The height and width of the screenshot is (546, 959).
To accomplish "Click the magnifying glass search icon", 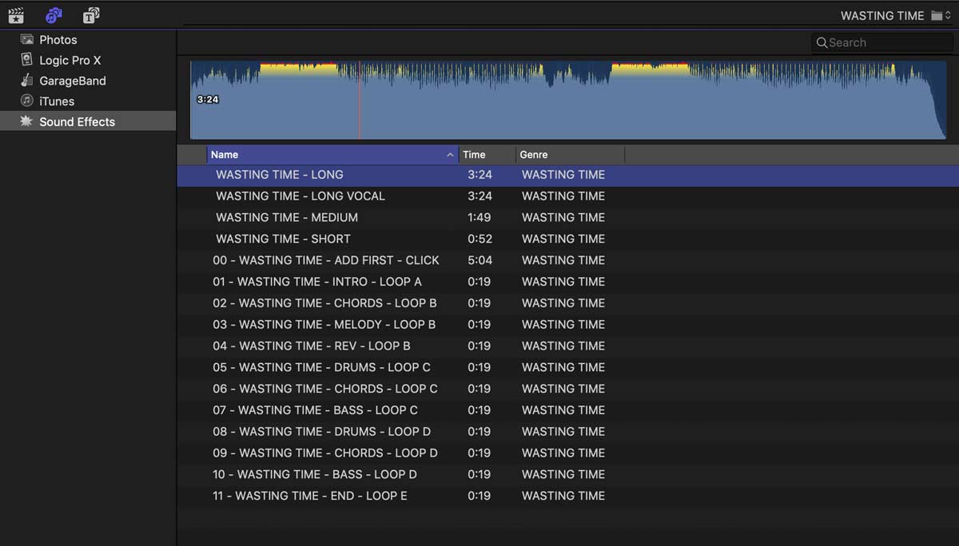I will [x=822, y=43].
